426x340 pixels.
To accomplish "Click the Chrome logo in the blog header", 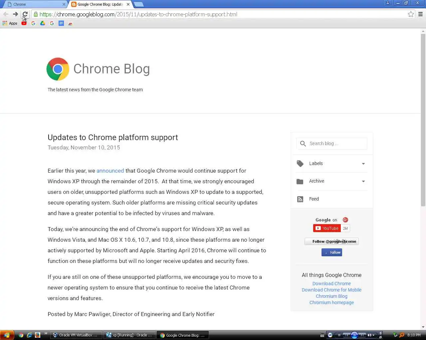I will coord(58,69).
